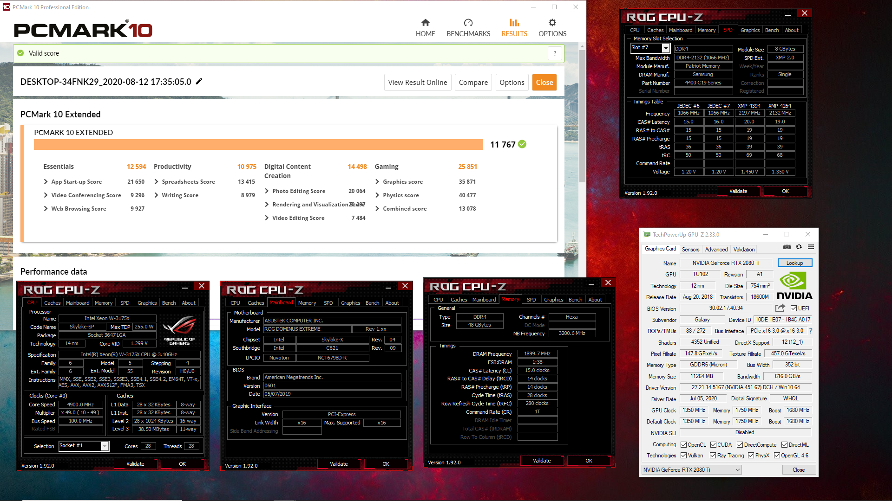Image resolution: width=892 pixels, height=501 pixels.
Task: Expand Video Editing Score row
Action: pos(267,218)
